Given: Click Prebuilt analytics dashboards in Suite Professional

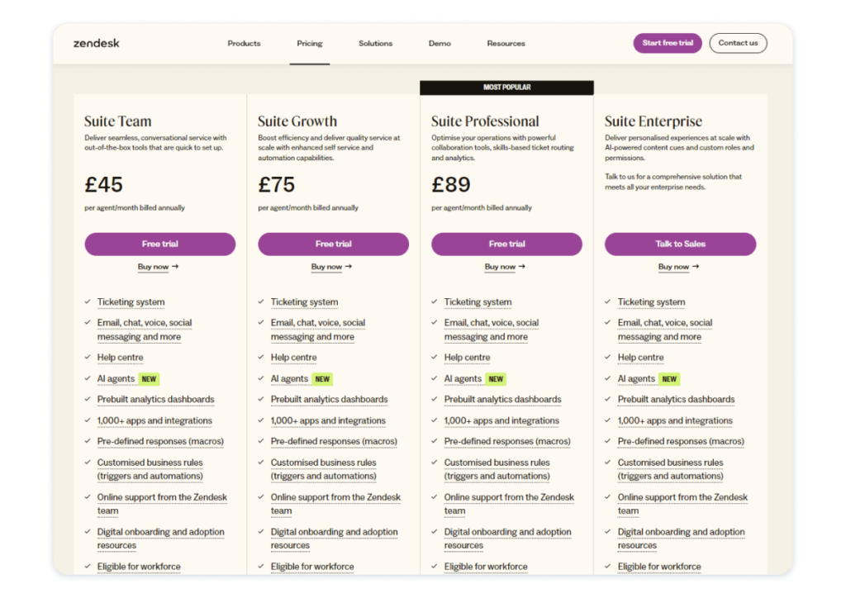Looking at the screenshot, I should pos(502,400).
